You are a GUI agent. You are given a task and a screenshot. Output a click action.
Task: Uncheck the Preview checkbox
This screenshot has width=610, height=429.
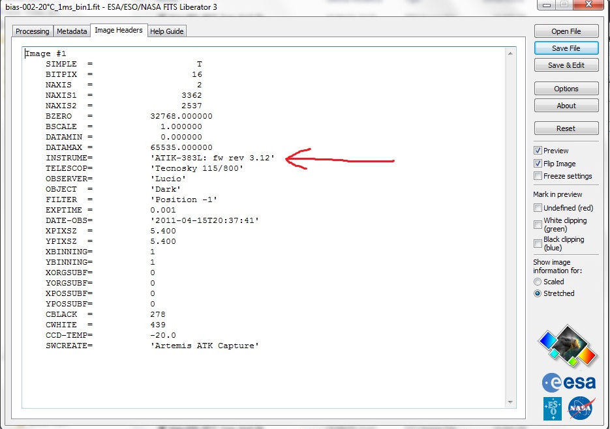click(538, 151)
